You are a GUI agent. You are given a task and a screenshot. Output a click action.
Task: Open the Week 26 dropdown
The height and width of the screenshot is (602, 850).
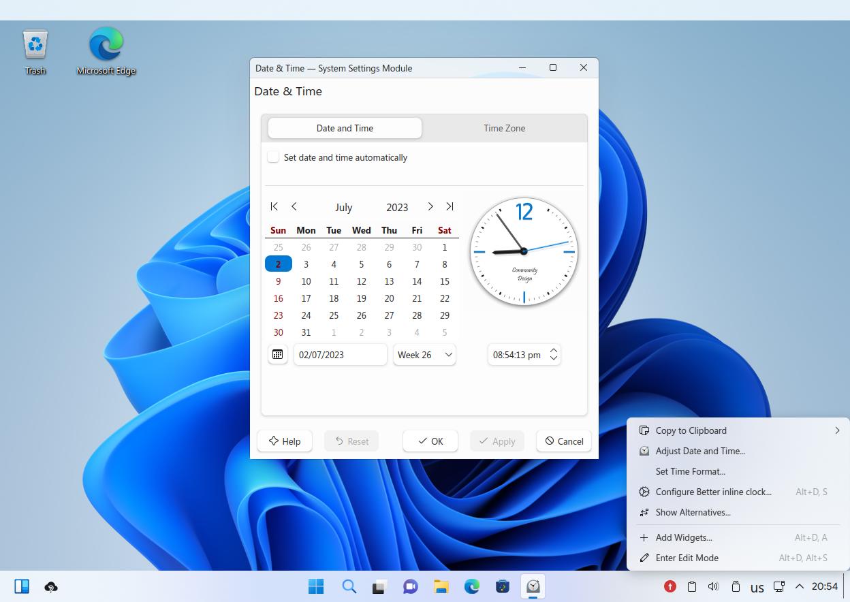(424, 355)
